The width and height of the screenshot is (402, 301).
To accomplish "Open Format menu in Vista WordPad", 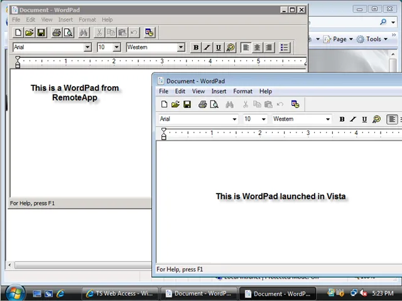I will 243,91.
